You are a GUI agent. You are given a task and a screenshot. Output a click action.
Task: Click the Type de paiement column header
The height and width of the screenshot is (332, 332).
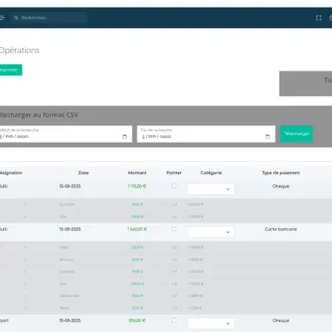[281, 173]
